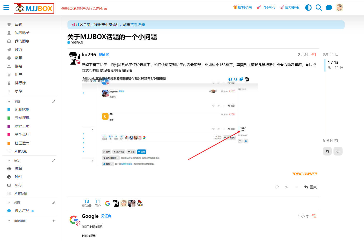This screenshot has height=241, width=364.
Task: Collapse the 标签 sidebar section
Action: coord(9,161)
